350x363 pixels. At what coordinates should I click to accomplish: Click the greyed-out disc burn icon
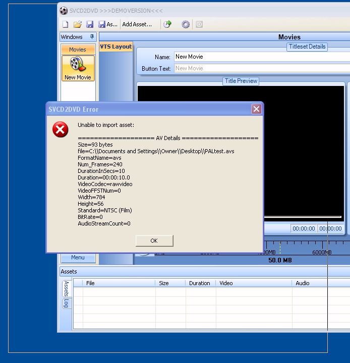(x=199, y=24)
